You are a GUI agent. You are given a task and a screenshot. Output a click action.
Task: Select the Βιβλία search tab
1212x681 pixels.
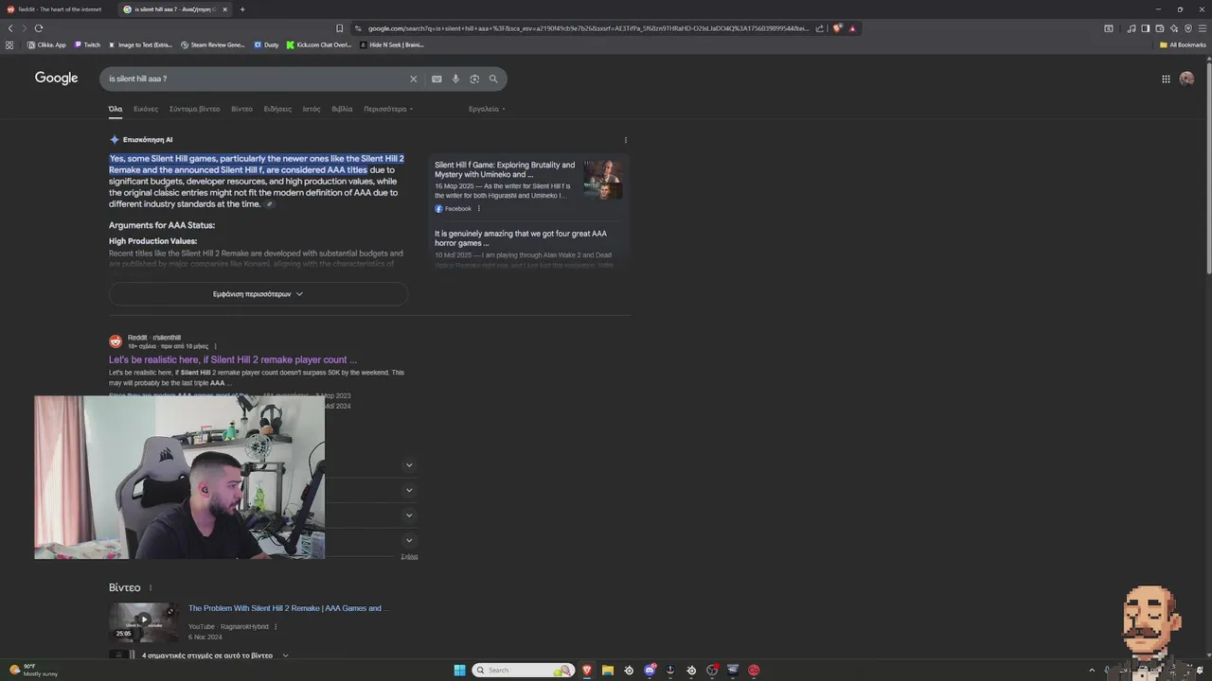coord(342,109)
